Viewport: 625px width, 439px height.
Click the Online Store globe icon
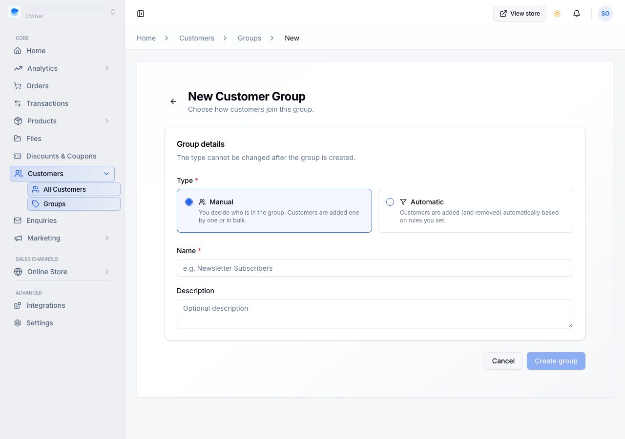pyautogui.click(x=18, y=272)
